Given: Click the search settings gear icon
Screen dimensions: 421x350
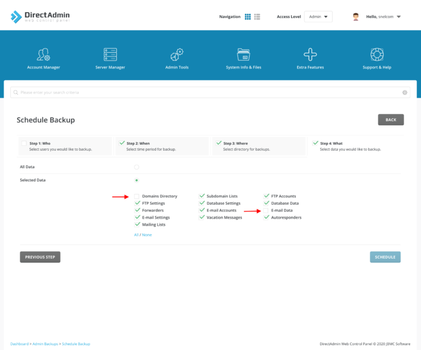Looking at the screenshot, I should click(x=405, y=92).
